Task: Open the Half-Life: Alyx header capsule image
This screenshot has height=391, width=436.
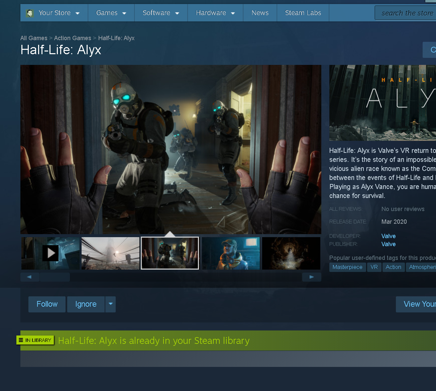Action: click(383, 103)
